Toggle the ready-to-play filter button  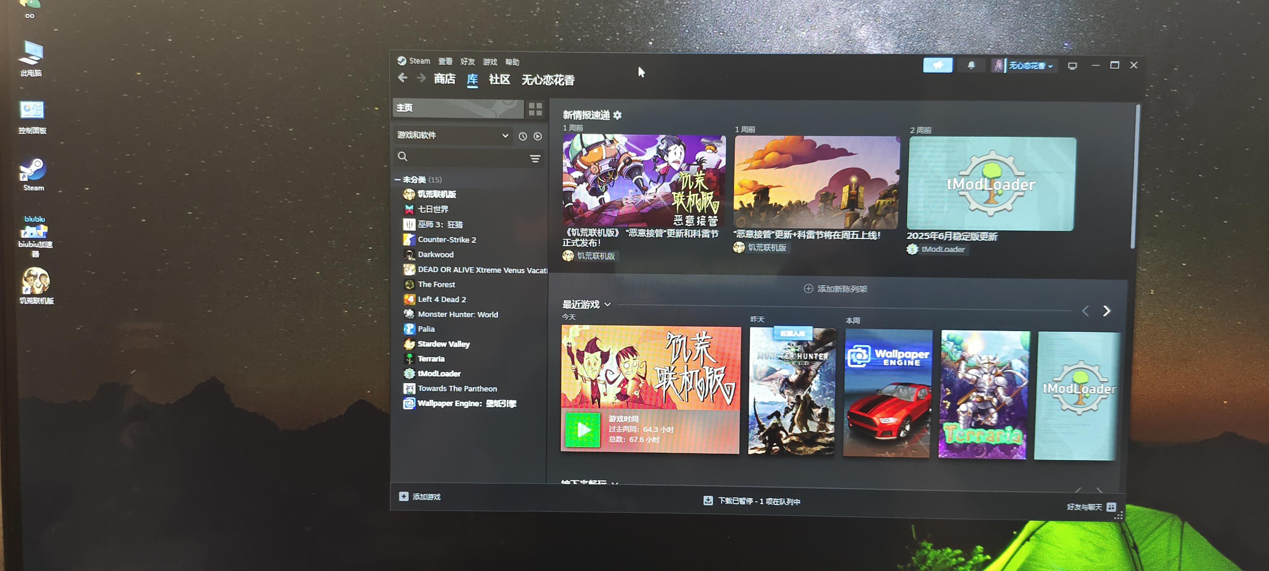537,136
